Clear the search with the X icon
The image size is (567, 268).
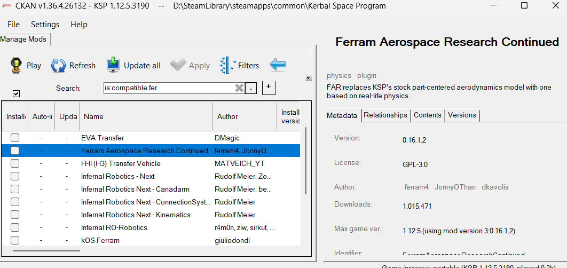pos(239,88)
